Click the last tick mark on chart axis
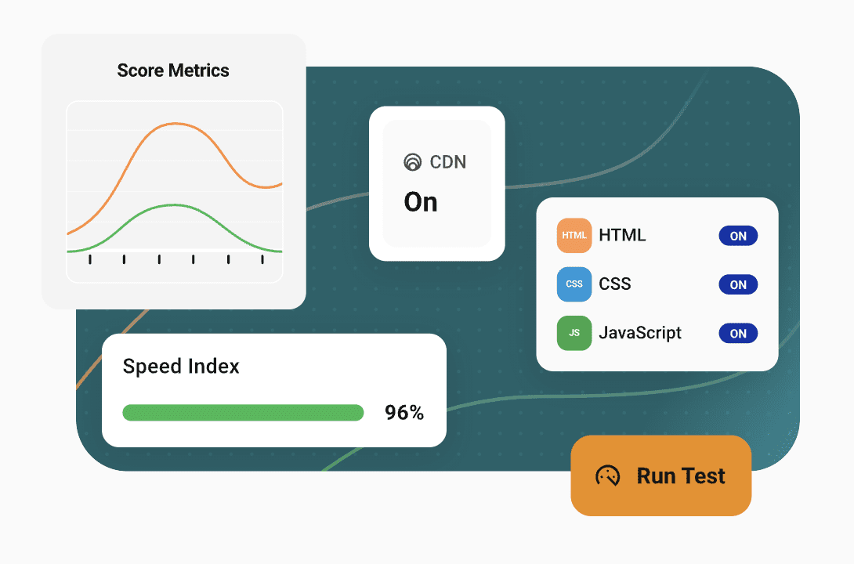 point(262,259)
